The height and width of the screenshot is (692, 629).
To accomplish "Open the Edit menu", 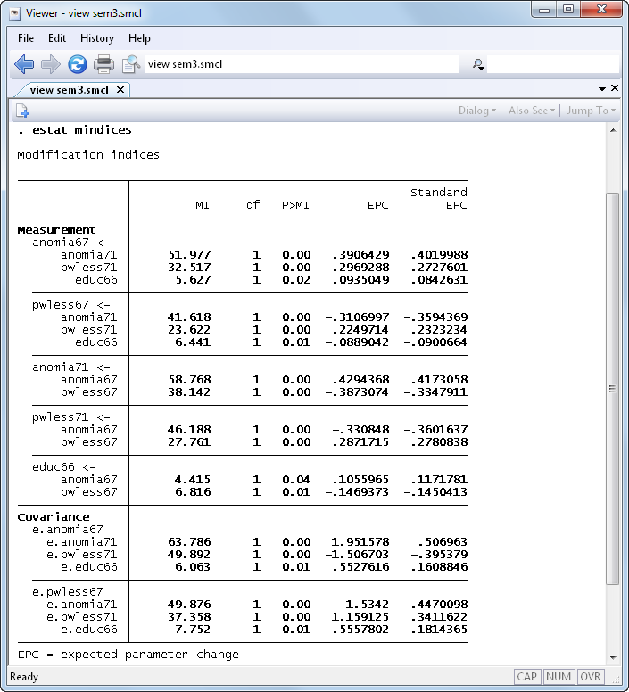I will [x=57, y=38].
